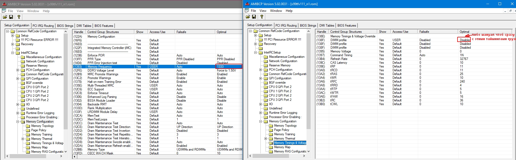Viewport: 516px width, 160px height.
Task: Expand Runtime Error Logging in left tree
Action: point(18,113)
